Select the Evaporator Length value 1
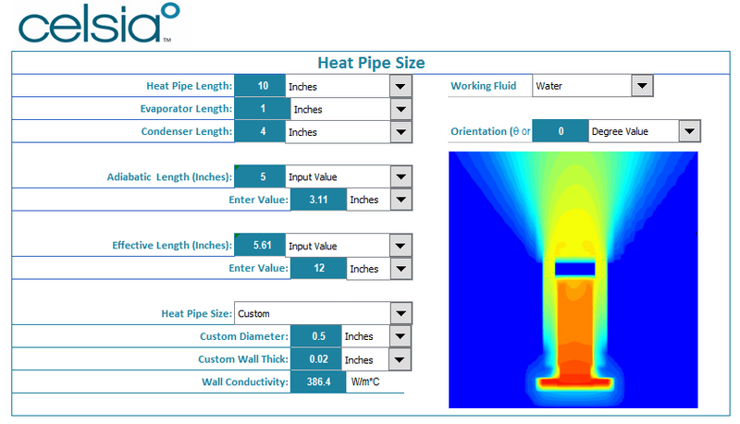The height and width of the screenshot is (424, 740). click(263, 109)
